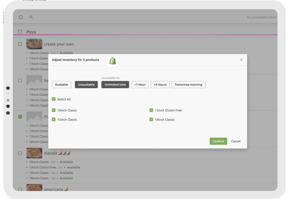Click the Shopify bag logo in the dialog

(113, 60)
